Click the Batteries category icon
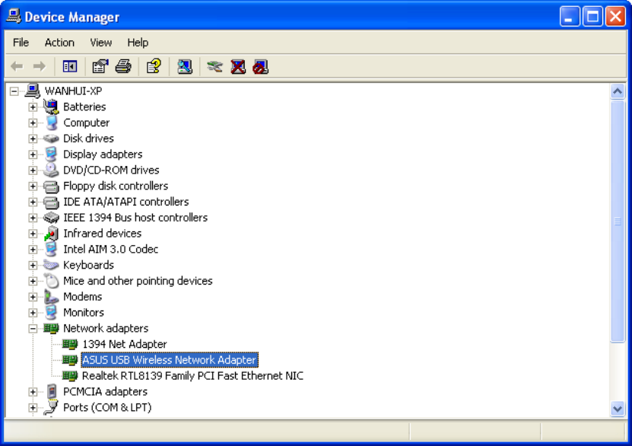The width and height of the screenshot is (632, 446). point(51,107)
